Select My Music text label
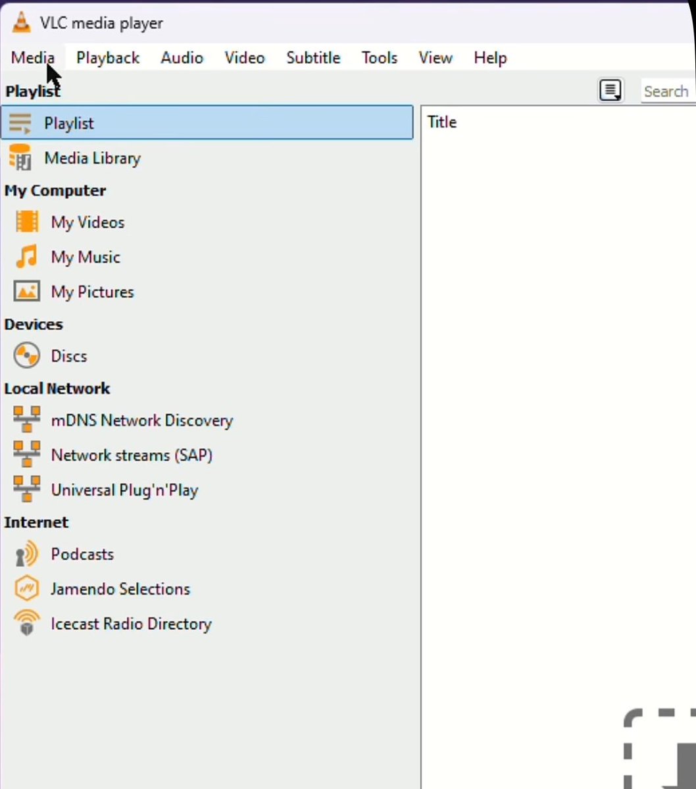Viewport: 696px width, 789px height. 86,258
